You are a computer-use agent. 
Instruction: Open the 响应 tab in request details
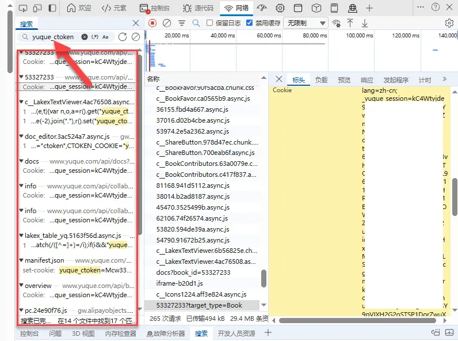(367, 80)
